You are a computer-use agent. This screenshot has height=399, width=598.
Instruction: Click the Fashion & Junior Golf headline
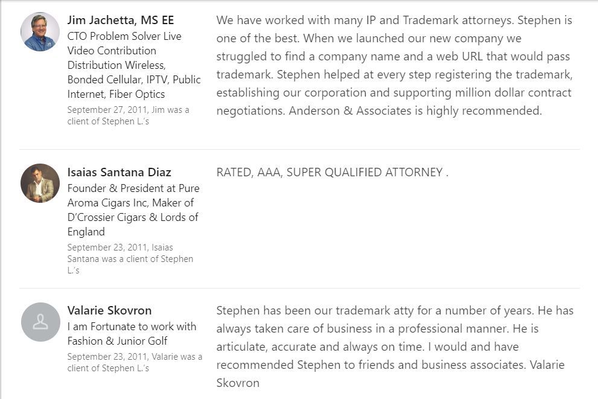132,334
